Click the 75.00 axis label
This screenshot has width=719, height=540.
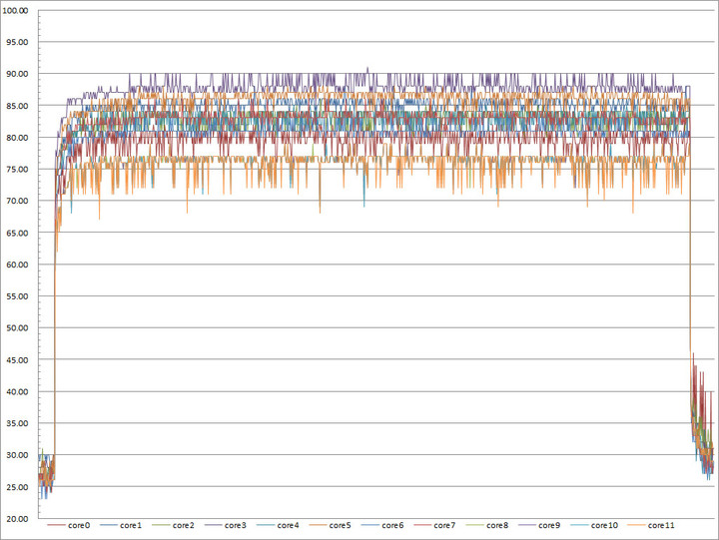coord(17,169)
